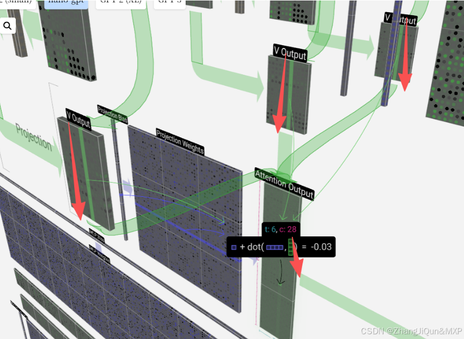The width and height of the screenshot is (464, 339).
Task: Click the green Projection flow label
Action: [34, 137]
